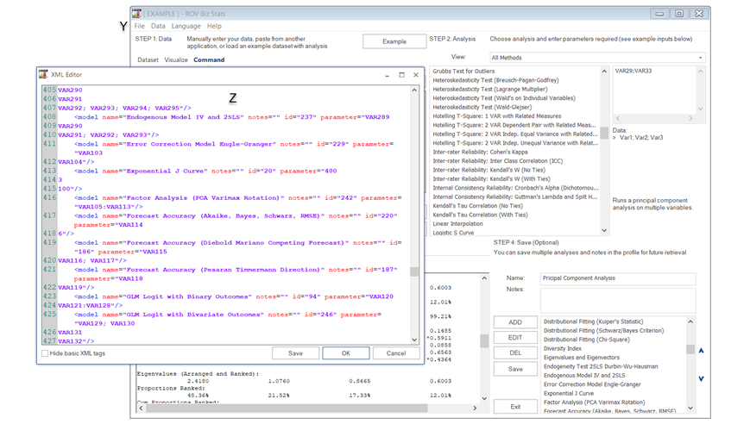The image size is (750, 424).
Task: Click the Notes text area
Action: click(618, 300)
